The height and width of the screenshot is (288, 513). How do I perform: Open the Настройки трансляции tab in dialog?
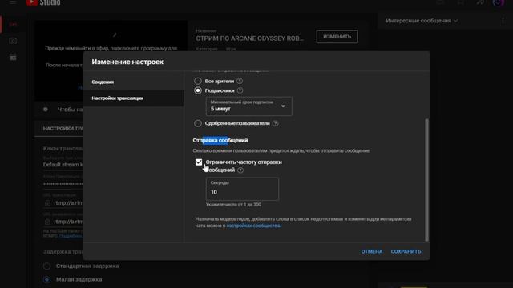(134, 98)
